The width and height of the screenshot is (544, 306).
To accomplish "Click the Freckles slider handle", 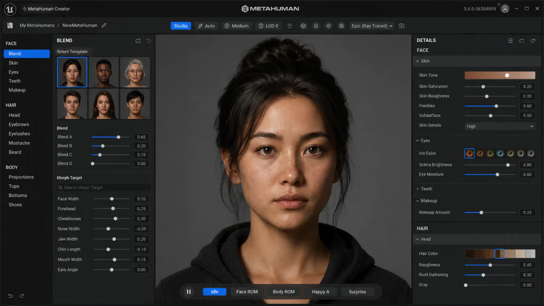I will click(x=496, y=106).
